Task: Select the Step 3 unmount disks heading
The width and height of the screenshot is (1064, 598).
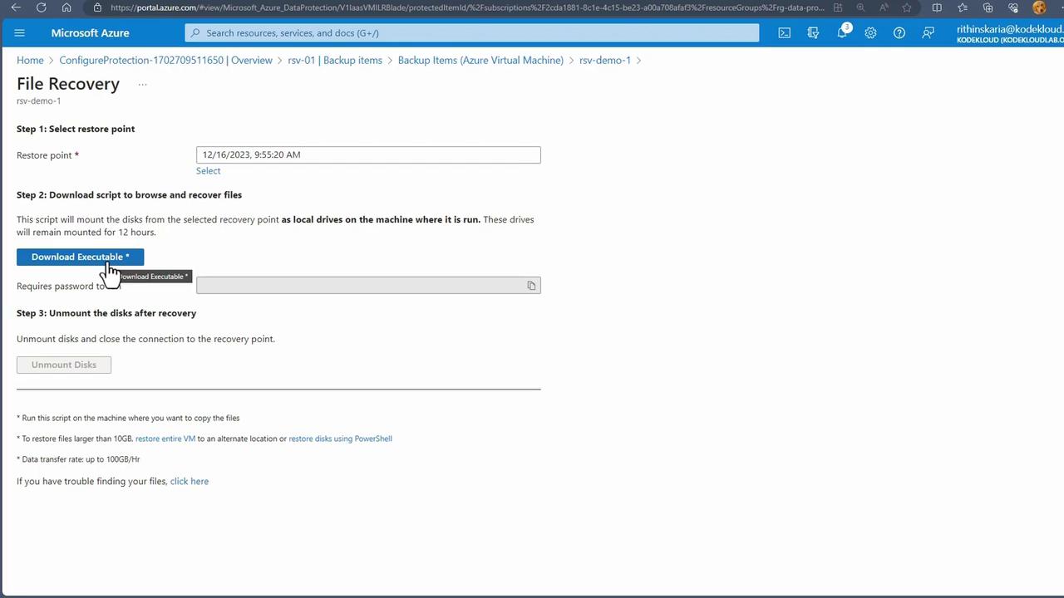Action: click(106, 313)
